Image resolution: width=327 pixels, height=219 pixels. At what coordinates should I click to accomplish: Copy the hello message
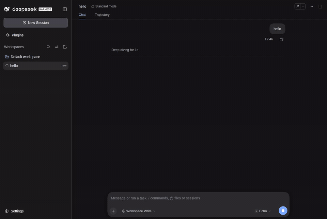(282, 39)
